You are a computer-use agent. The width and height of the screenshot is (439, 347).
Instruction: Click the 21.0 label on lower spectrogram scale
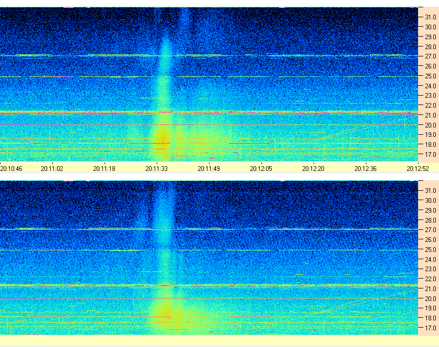(x=431, y=289)
